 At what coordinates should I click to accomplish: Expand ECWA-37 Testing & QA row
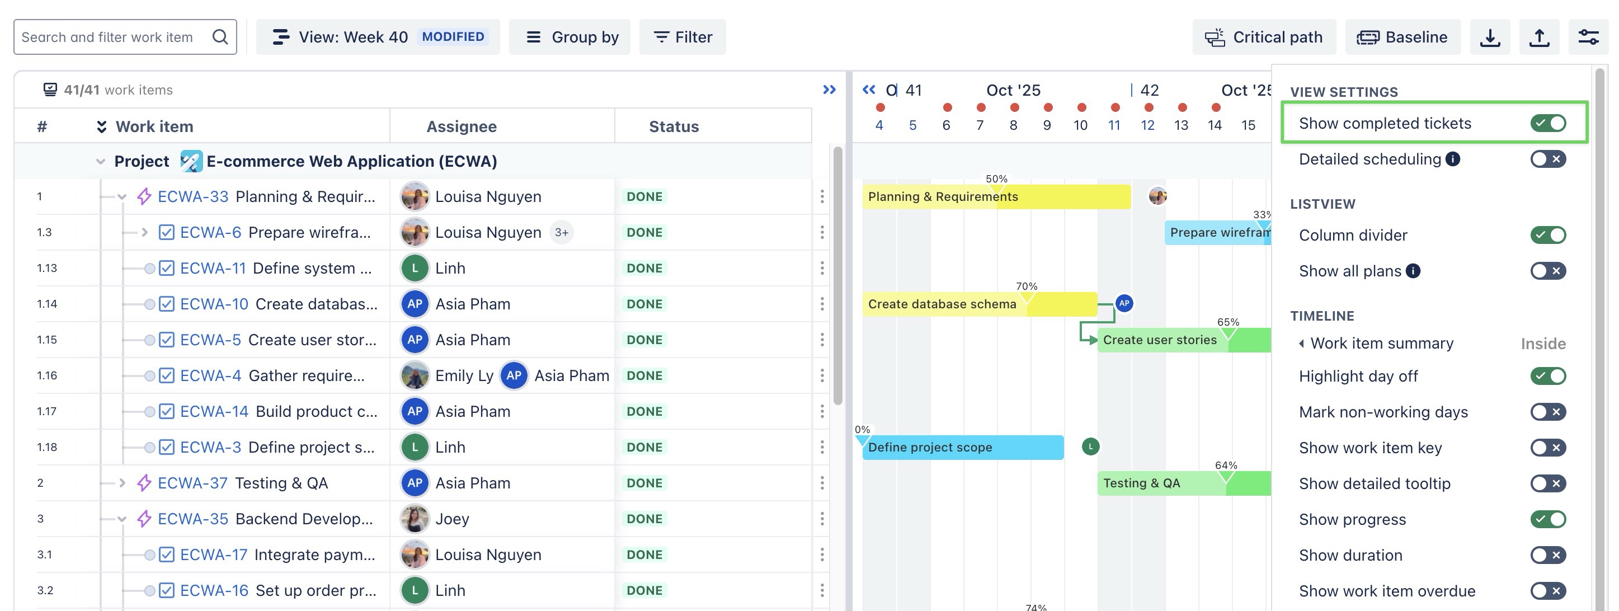123,483
